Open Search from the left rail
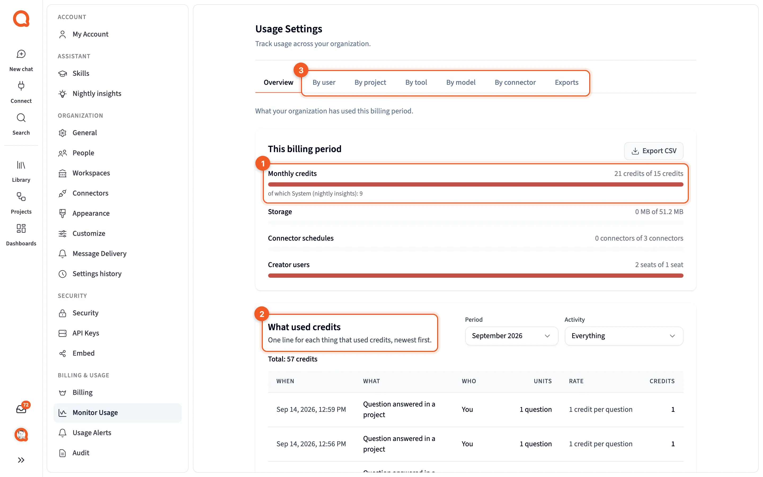 click(21, 124)
